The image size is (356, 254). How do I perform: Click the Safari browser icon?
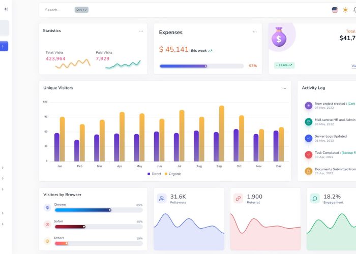pyautogui.click(x=47, y=225)
